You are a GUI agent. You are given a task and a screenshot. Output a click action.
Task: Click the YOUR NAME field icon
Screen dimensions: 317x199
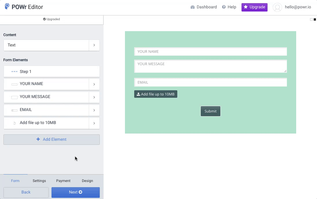[14, 84]
